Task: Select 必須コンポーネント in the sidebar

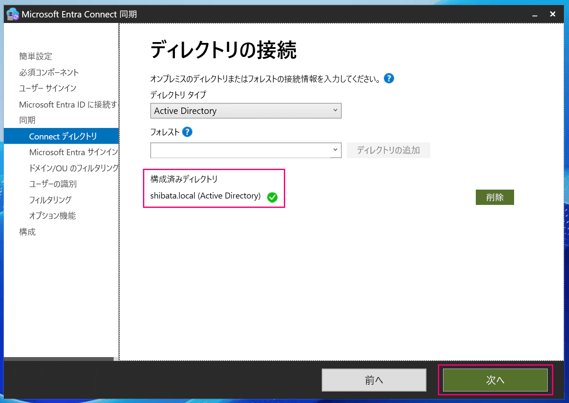Action: 49,72
